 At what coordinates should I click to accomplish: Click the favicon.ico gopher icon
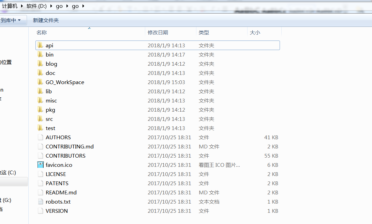41,165
